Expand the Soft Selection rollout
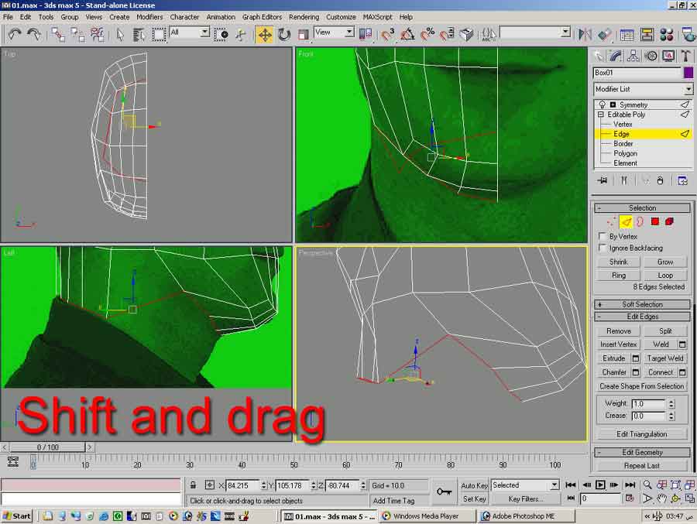 point(642,304)
